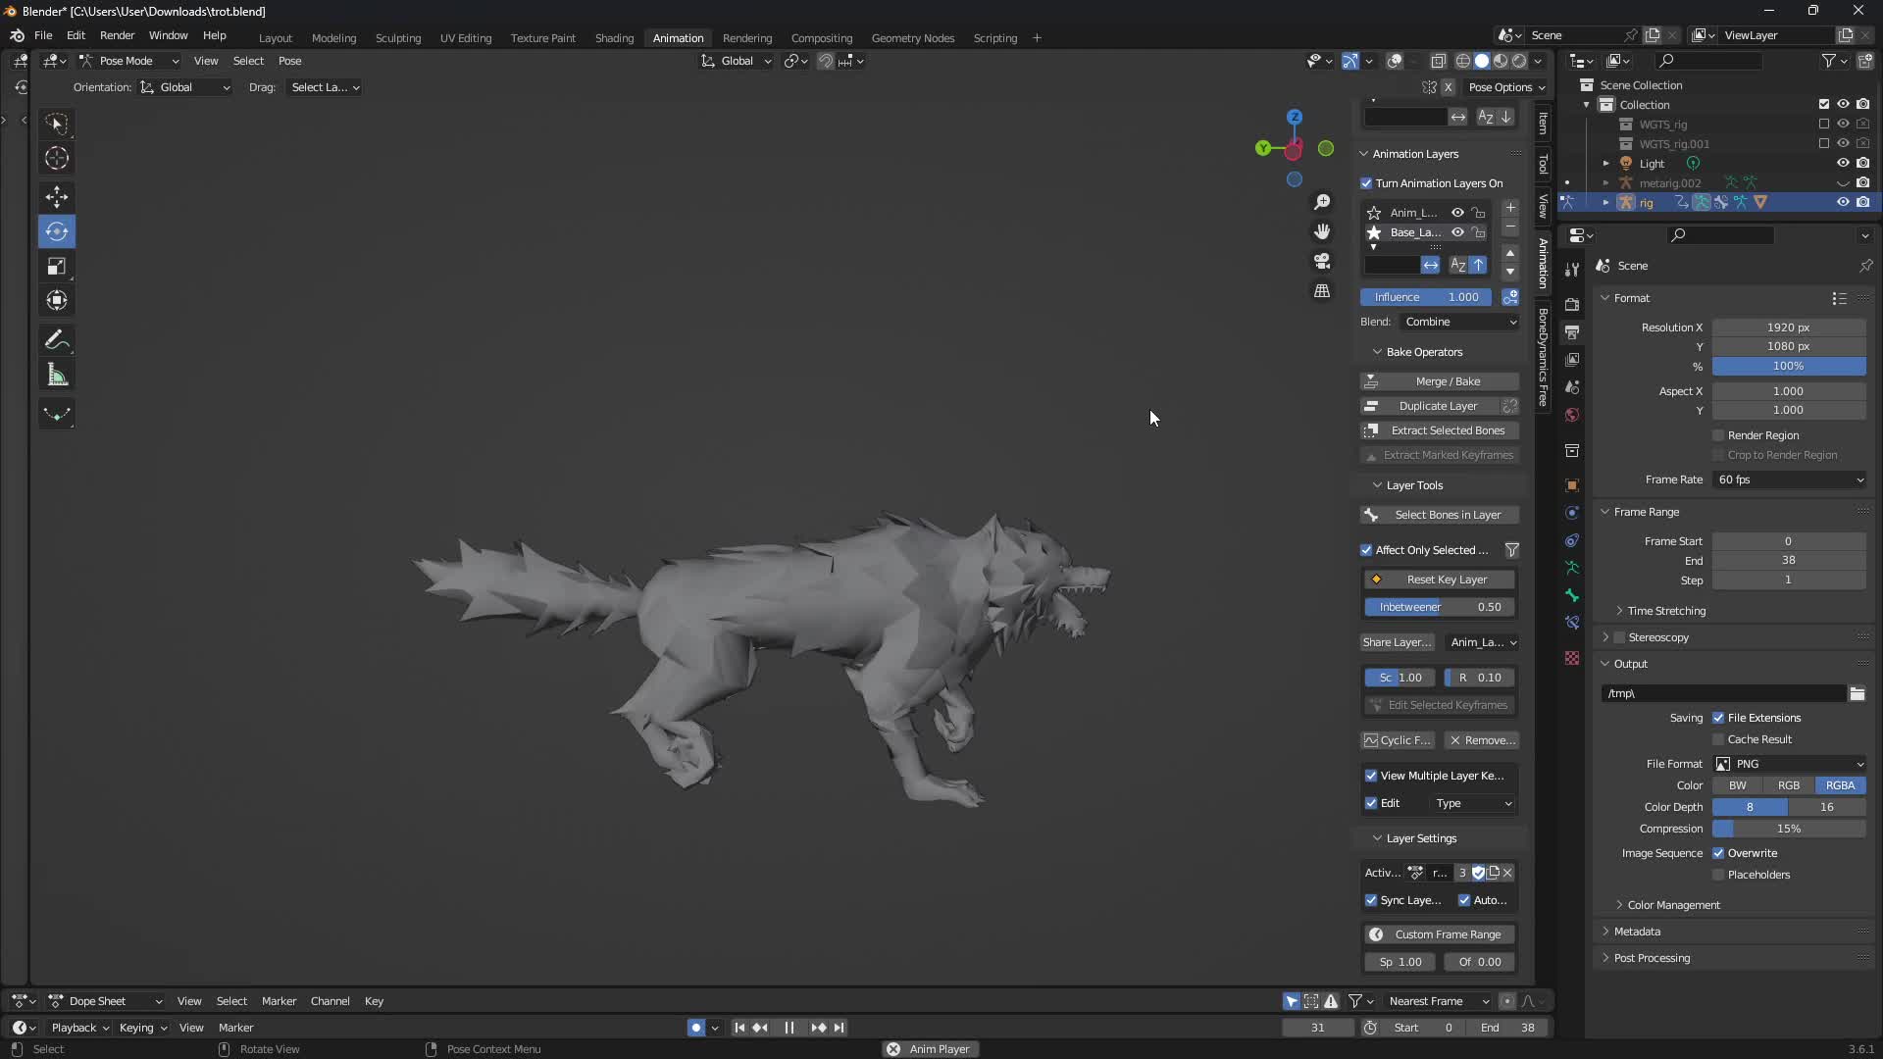Viewport: 1883px width, 1059px height.
Task: Select the Move tool in the toolbar
Action: pos(56,197)
